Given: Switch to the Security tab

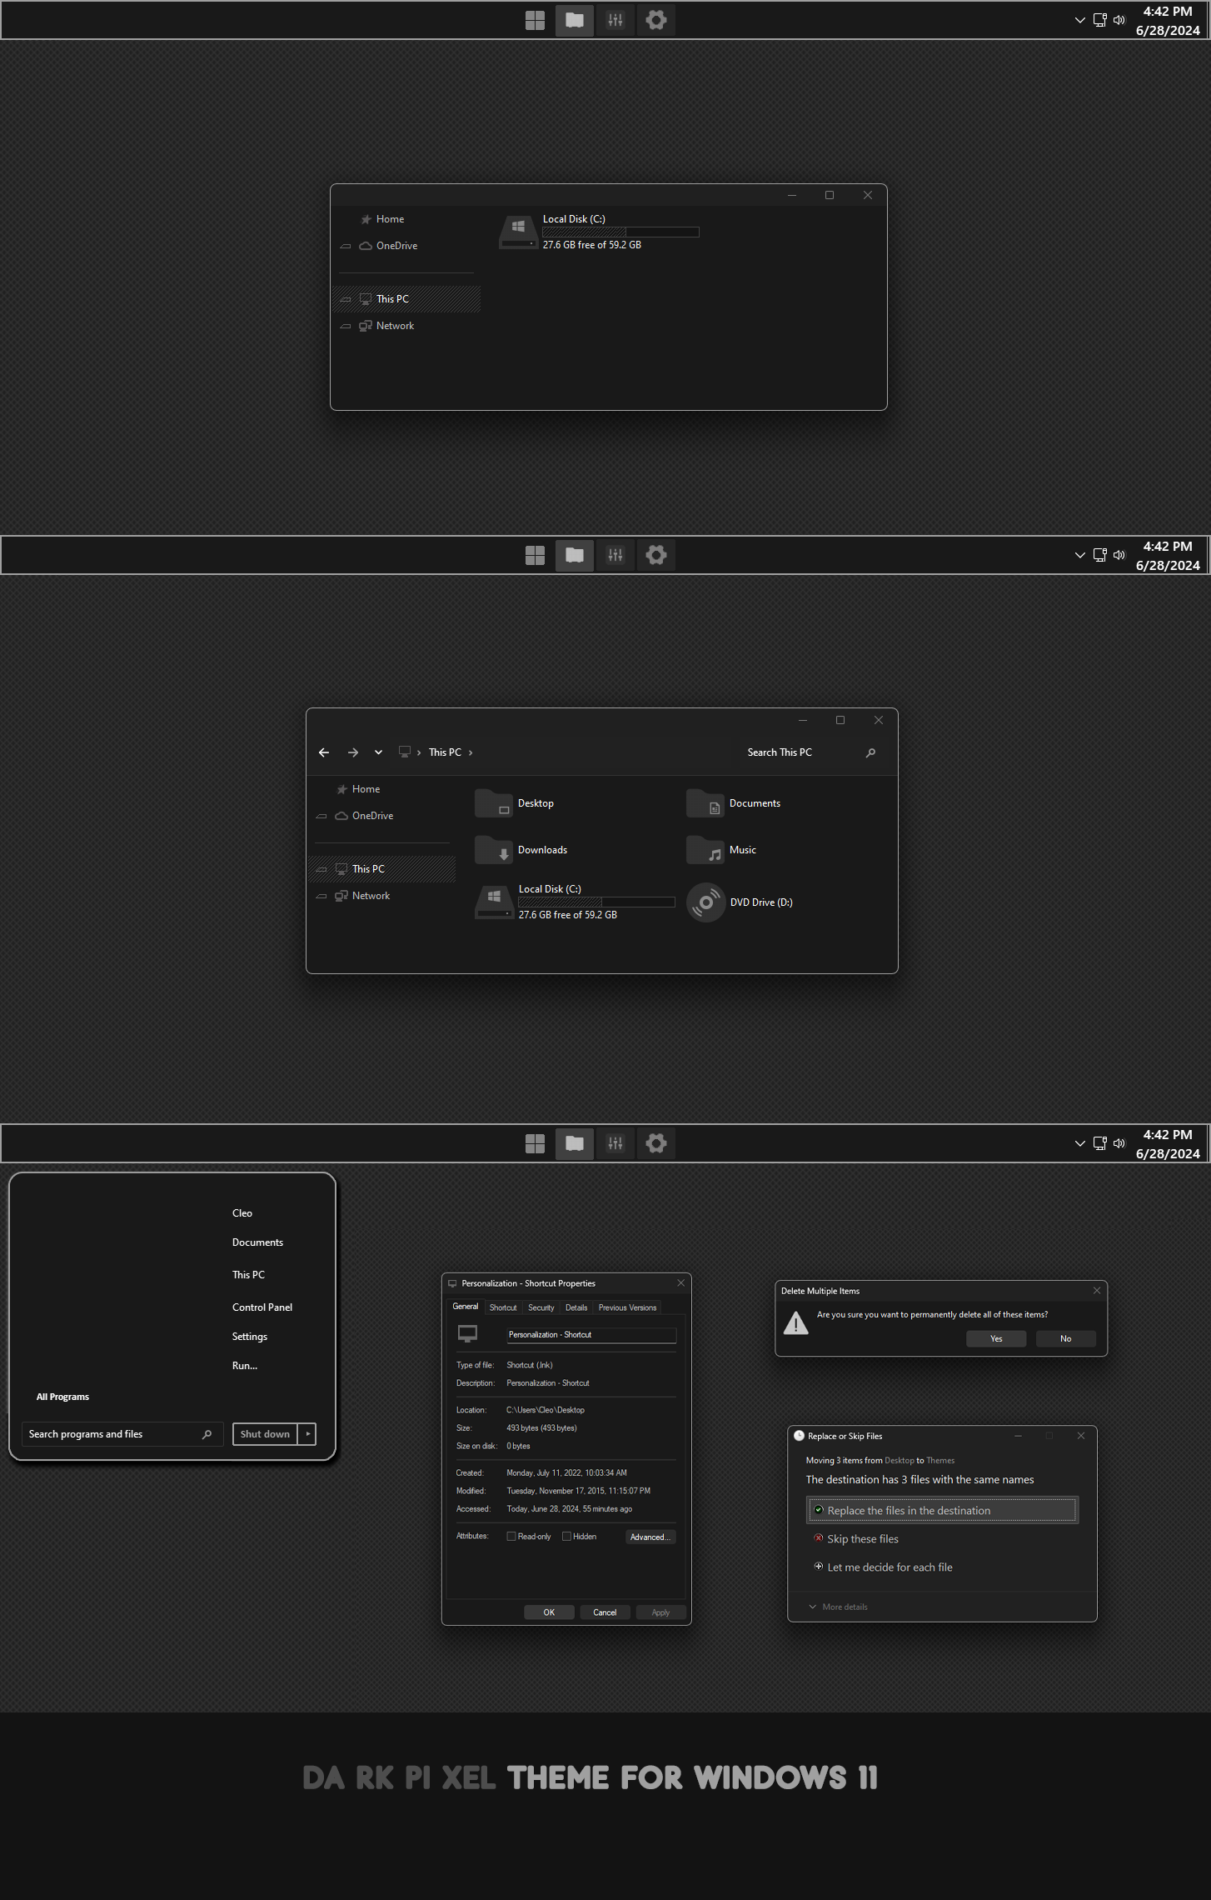Looking at the screenshot, I should point(541,1307).
